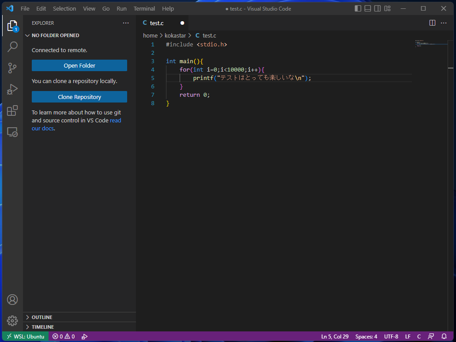Collapse the NO FOLDER OPENED section
The height and width of the screenshot is (342, 456).
point(55,35)
